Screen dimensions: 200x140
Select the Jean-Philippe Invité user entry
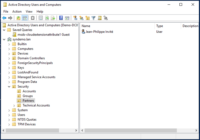click(99, 32)
